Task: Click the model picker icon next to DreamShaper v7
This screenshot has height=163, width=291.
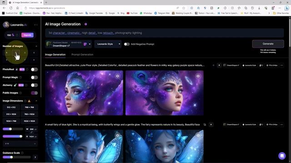Action: click(85, 44)
